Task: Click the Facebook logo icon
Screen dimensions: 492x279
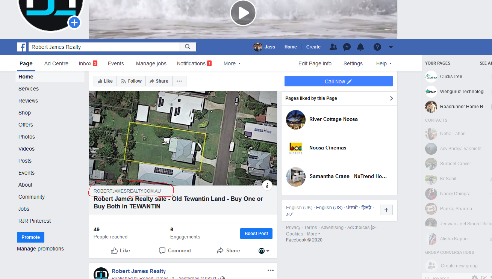Action: click(21, 47)
